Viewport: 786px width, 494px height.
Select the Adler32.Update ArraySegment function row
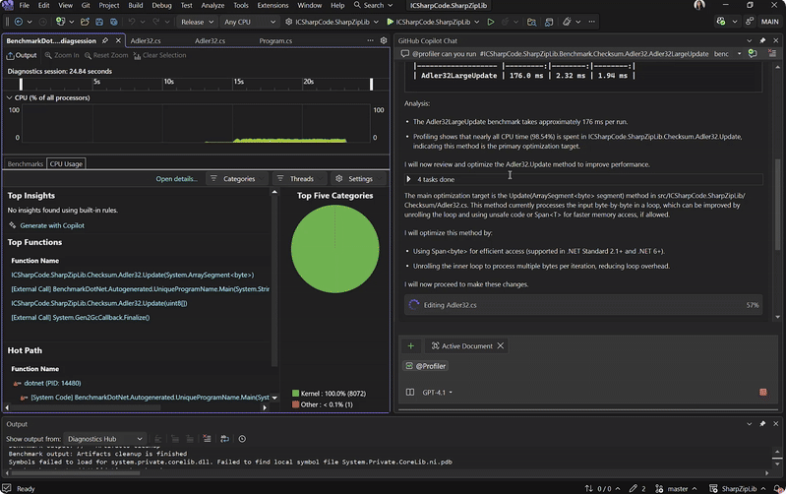(x=133, y=275)
